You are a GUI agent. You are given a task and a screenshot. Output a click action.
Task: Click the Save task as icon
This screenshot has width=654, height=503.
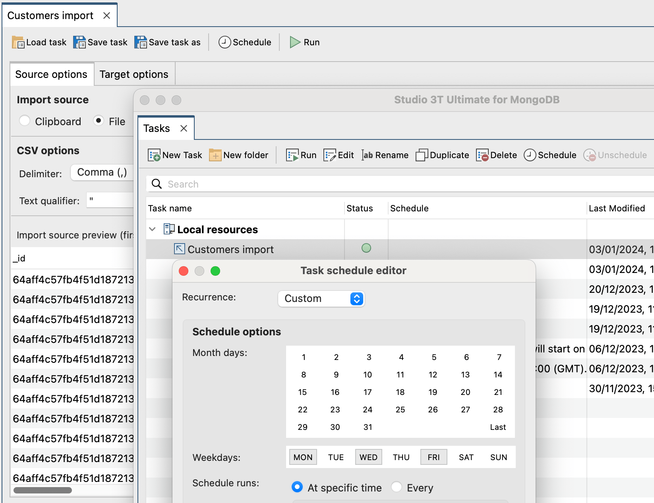141,42
